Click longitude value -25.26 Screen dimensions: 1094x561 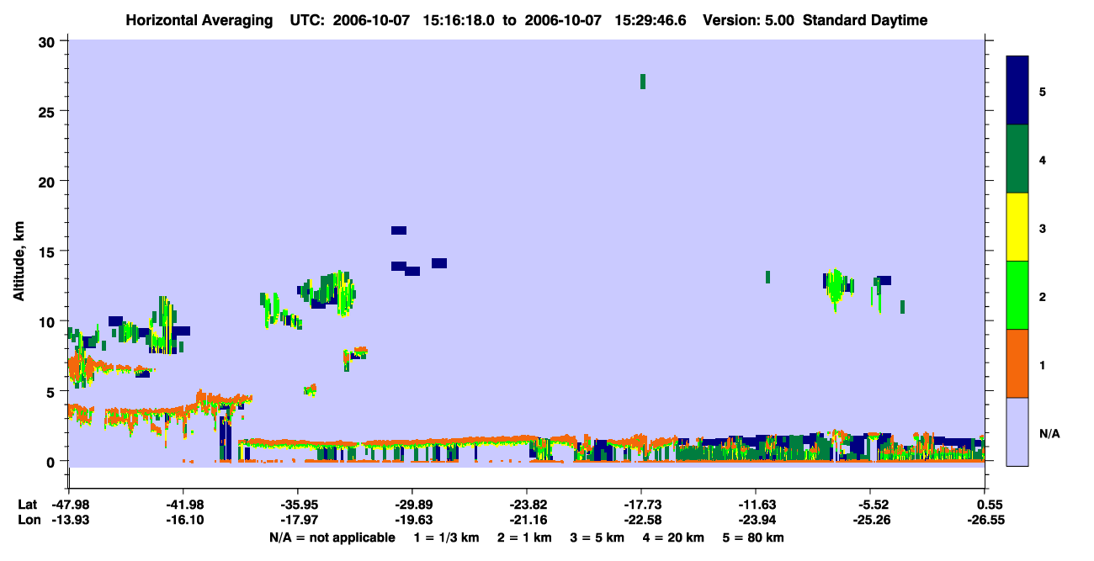click(x=870, y=520)
